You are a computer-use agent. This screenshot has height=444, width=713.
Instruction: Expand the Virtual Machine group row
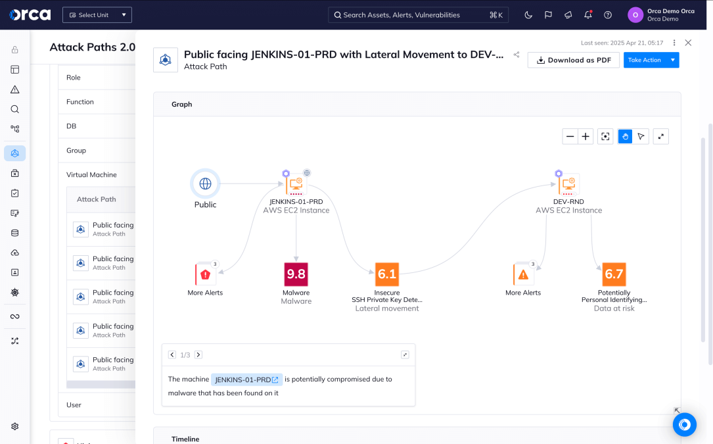[92, 175]
